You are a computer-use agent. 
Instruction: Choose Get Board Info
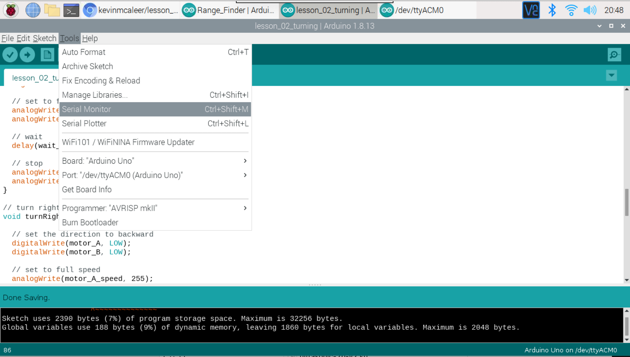(x=155, y=190)
